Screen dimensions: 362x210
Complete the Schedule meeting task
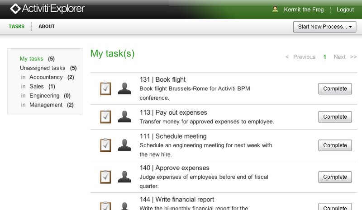pyautogui.click(x=335, y=145)
